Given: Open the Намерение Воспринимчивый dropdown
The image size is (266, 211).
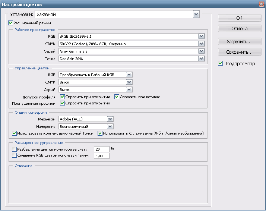Looking at the screenshot, I should coord(86,127).
